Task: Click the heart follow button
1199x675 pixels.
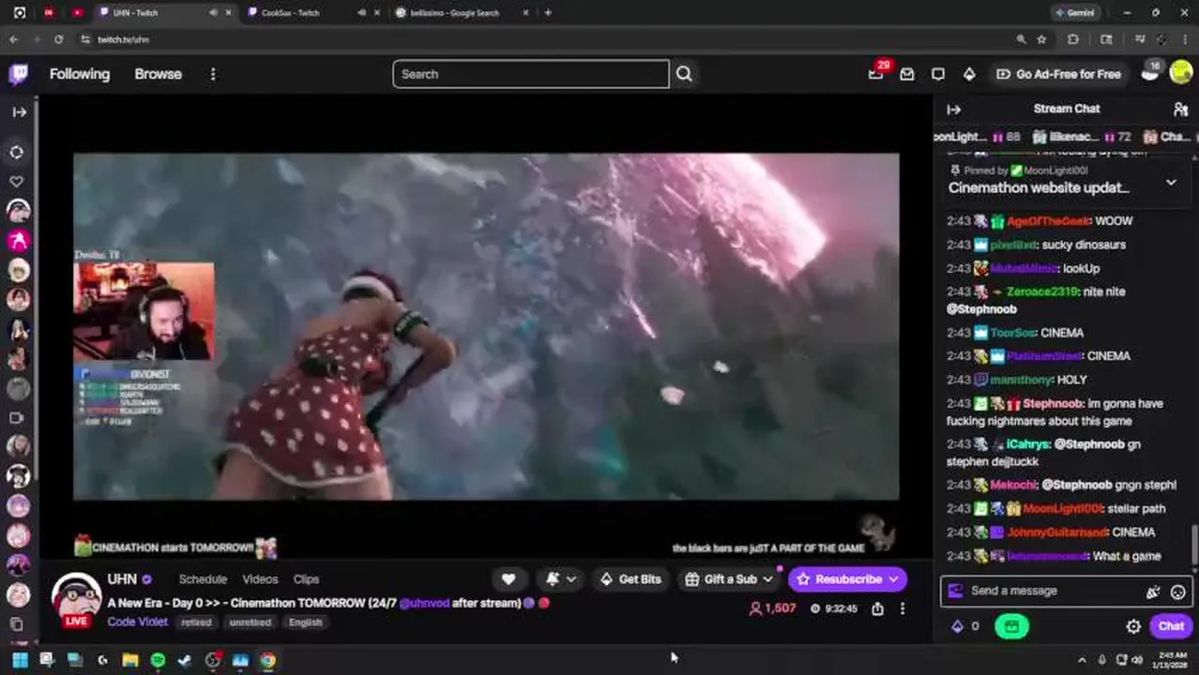Action: point(508,579)
